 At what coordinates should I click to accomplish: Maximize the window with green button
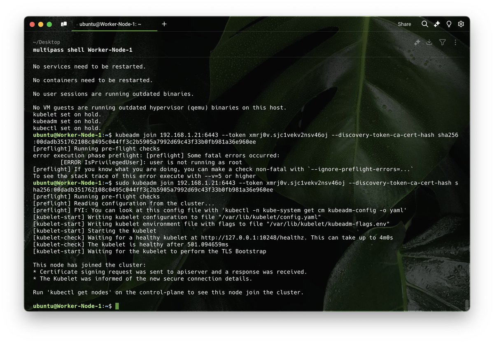click(x=49, y=24)
